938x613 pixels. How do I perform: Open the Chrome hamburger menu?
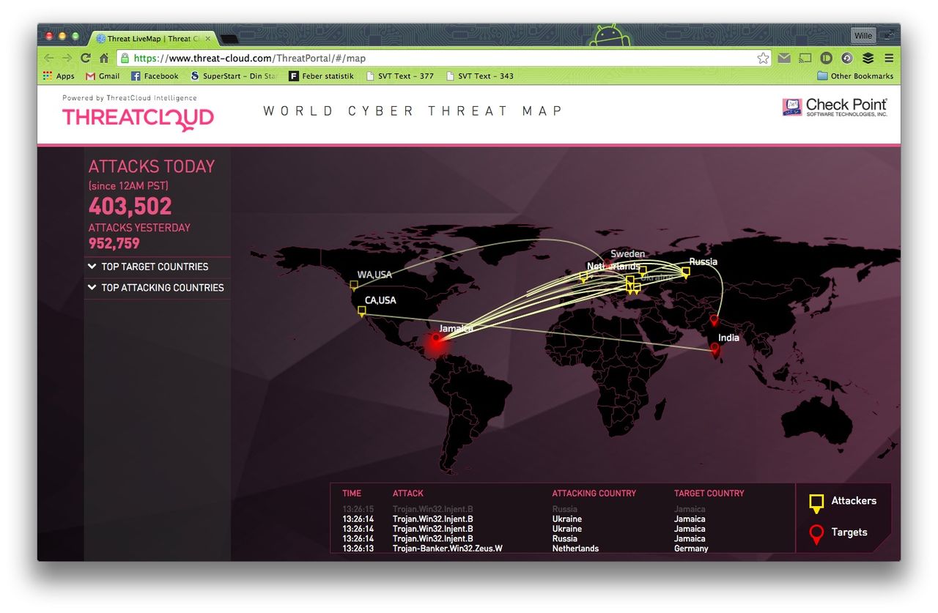[x=889, y=59]
